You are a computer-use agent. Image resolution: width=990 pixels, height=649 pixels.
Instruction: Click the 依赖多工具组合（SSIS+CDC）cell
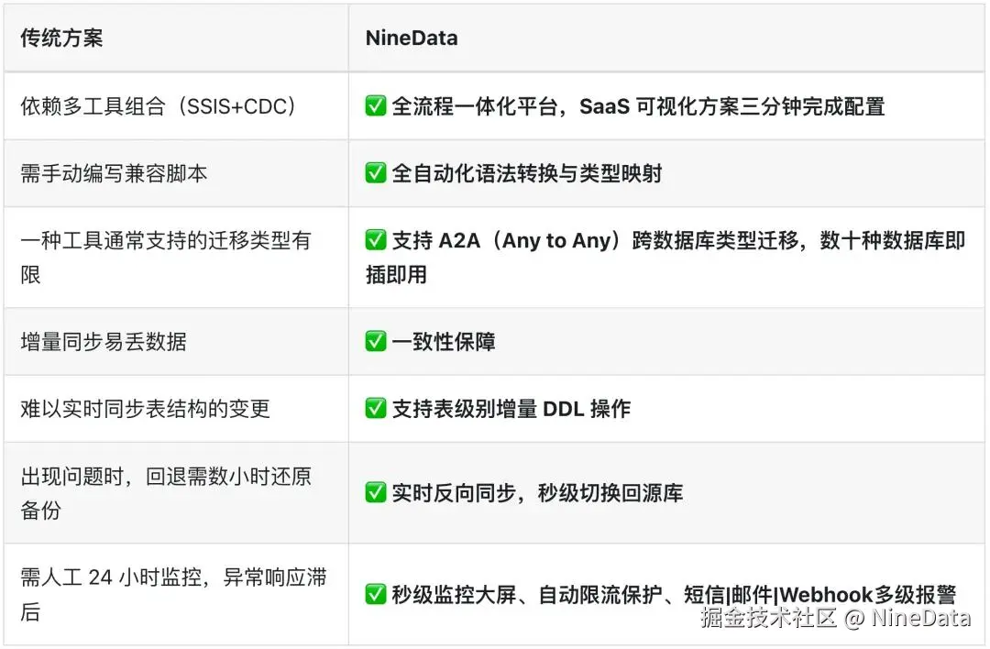tap(158, 106)
